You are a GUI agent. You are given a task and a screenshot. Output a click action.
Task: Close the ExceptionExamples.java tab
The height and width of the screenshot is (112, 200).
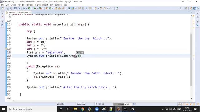pyautogui.click(x=30, y=12)
